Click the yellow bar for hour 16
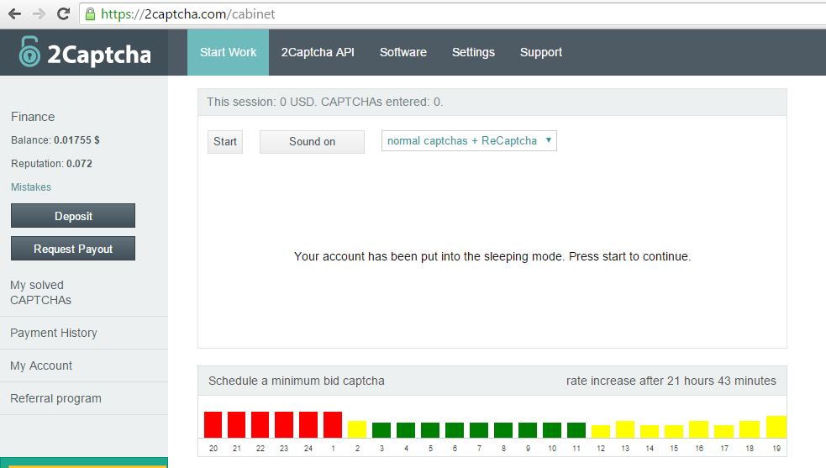This screenshot has width=826, height=468. pos(698,429)
